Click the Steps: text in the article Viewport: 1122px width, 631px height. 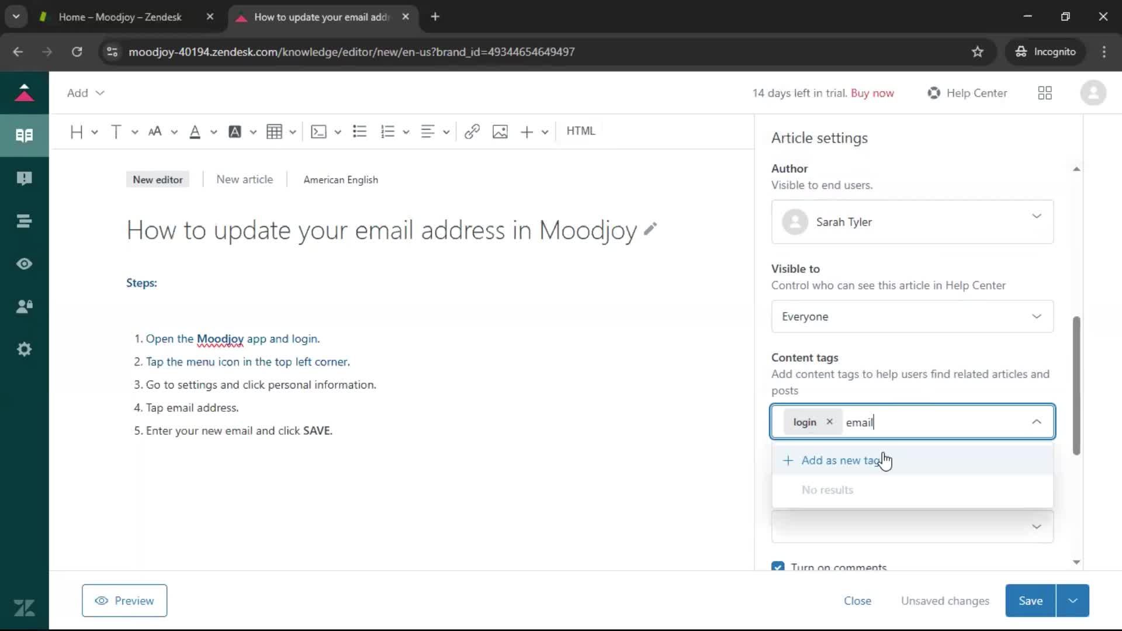point(141,283)
